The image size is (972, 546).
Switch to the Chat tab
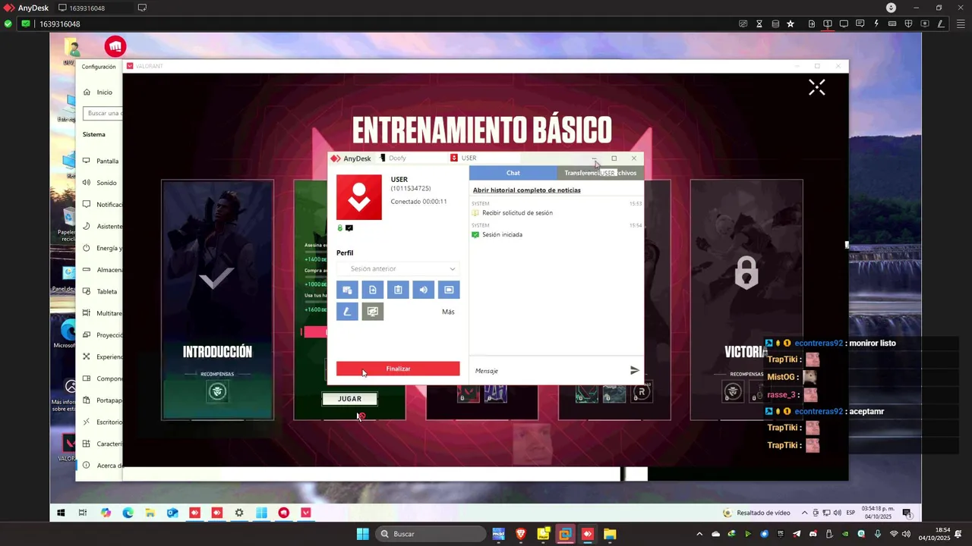coord(513,173)
